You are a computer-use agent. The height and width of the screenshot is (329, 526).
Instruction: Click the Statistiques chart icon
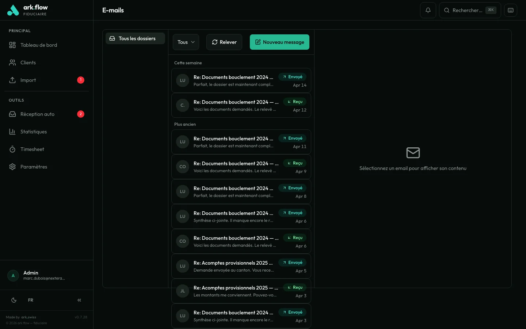click(x=12, y=132)
